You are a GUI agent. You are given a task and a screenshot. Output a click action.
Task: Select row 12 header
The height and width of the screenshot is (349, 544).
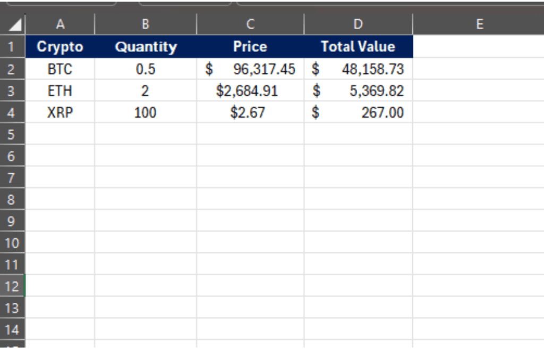point(12,286)
